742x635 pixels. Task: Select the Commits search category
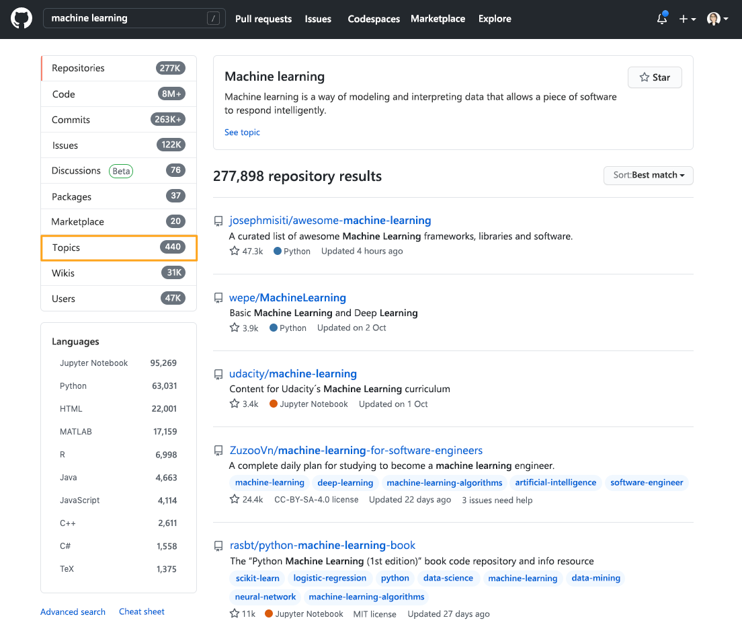point(119,119)
